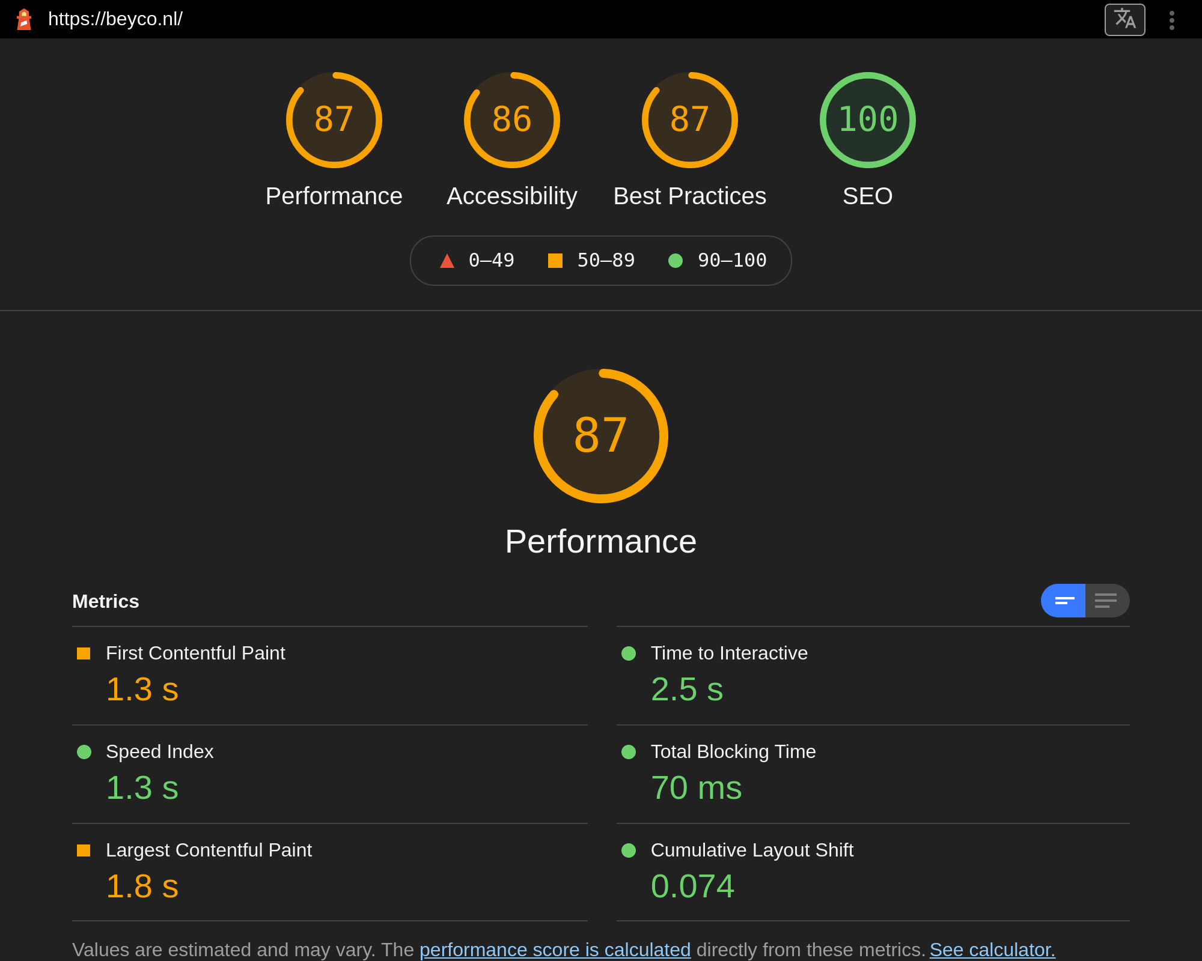The image size is (1202, 961).
Task: Jump to SEO section label
Action: pyautogui.click(x=867, y=196)
